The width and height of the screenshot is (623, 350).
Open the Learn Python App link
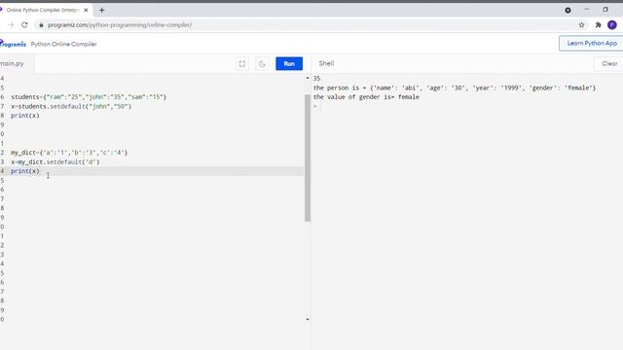(x=592, y=43)
